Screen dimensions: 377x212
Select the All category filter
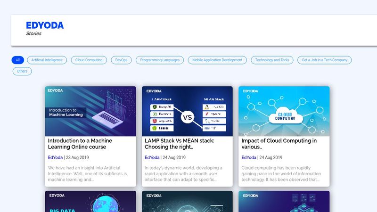(x=17, y=60)
